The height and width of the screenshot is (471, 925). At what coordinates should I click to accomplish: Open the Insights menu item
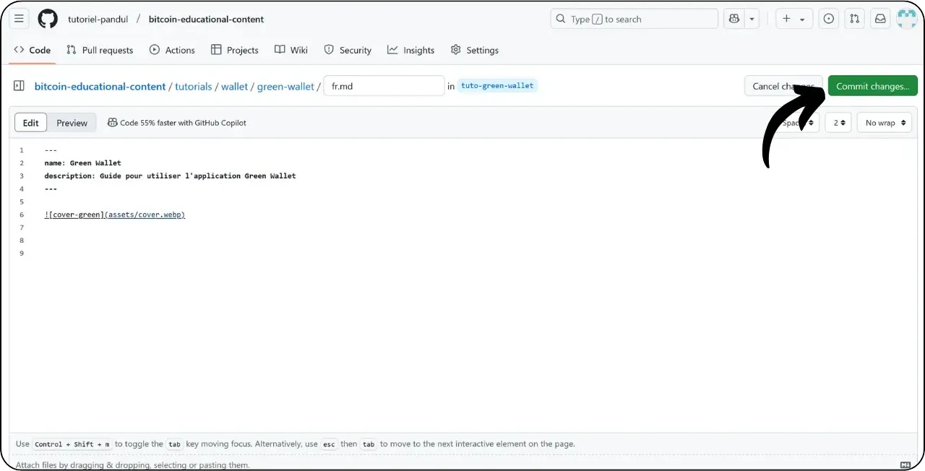pos(410,50)
